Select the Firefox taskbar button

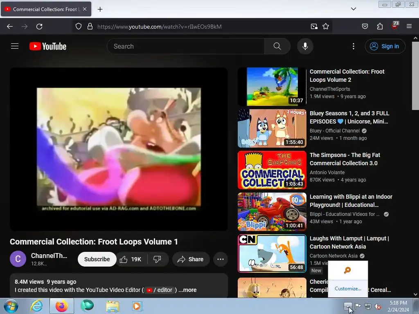tap(61, 306)
